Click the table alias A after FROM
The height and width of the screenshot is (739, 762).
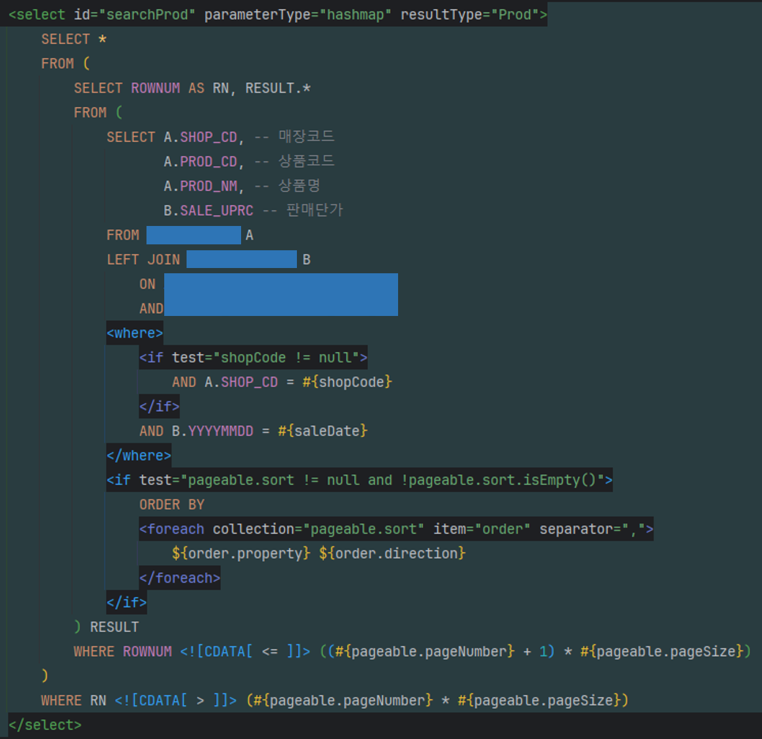(250, 236)
